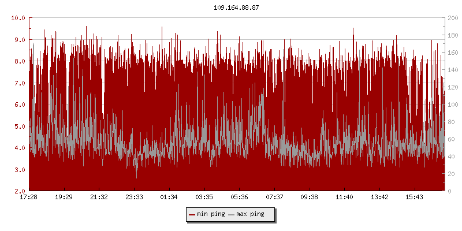This screenshot has width=462, height=231.
Task: Click the 10.0 left axis value
Action: click(19, 18)
